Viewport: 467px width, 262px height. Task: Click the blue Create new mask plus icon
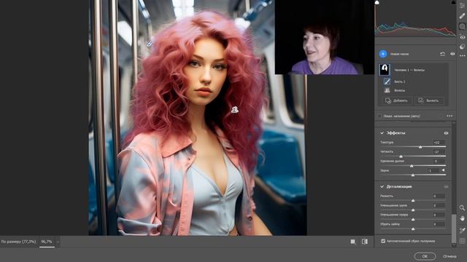point(383,54)
